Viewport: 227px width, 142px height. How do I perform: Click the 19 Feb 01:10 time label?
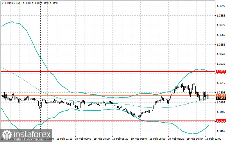[x=65, y=139]
